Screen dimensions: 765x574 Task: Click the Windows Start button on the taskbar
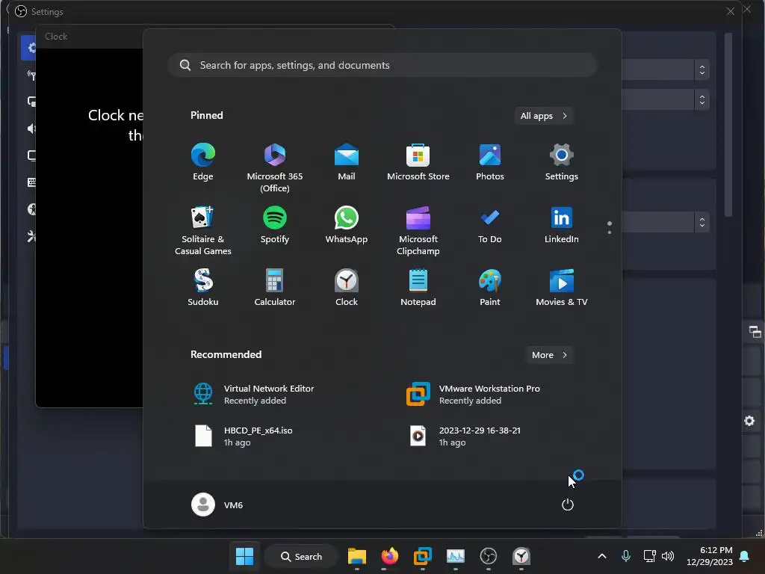[244, 556]
